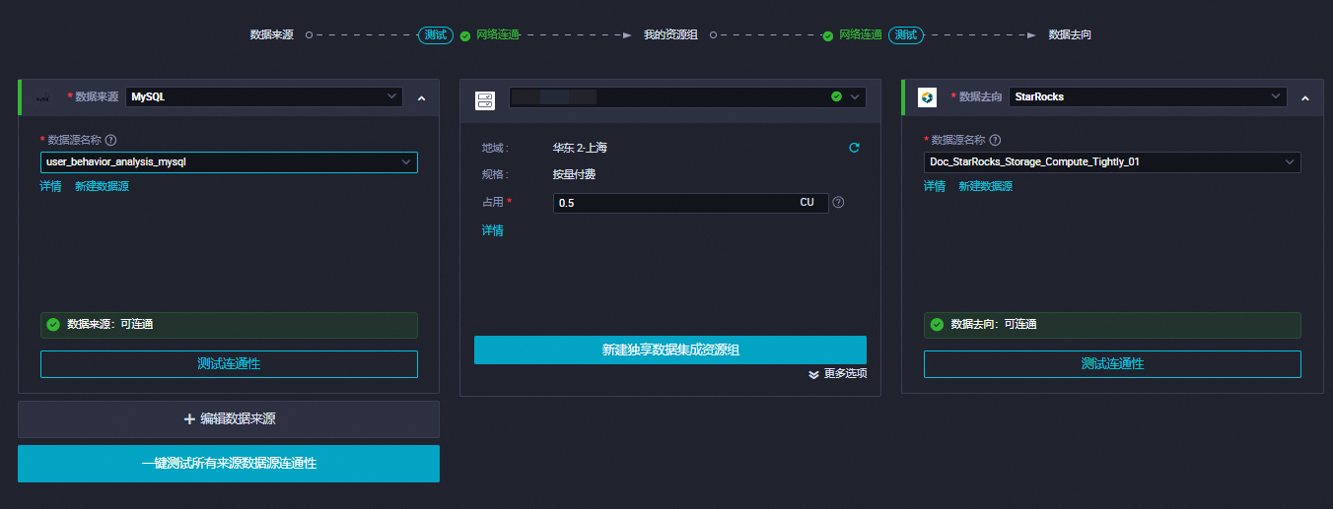Image resolution: width=1333 pixels, height=509 pixels.
Task: Open 详情 link under destination data source
Action: pyautogui.click(x=934, y=186)
